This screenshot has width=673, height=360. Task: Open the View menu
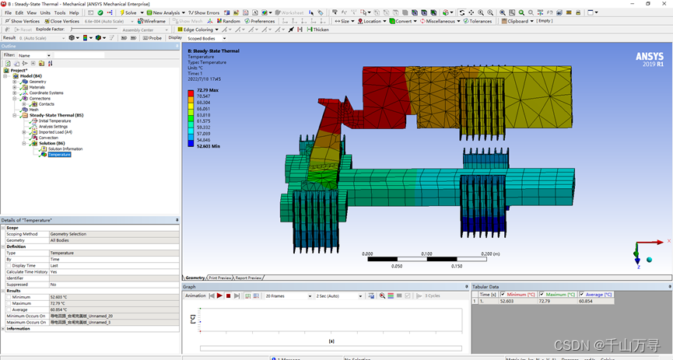pos(32,12)
